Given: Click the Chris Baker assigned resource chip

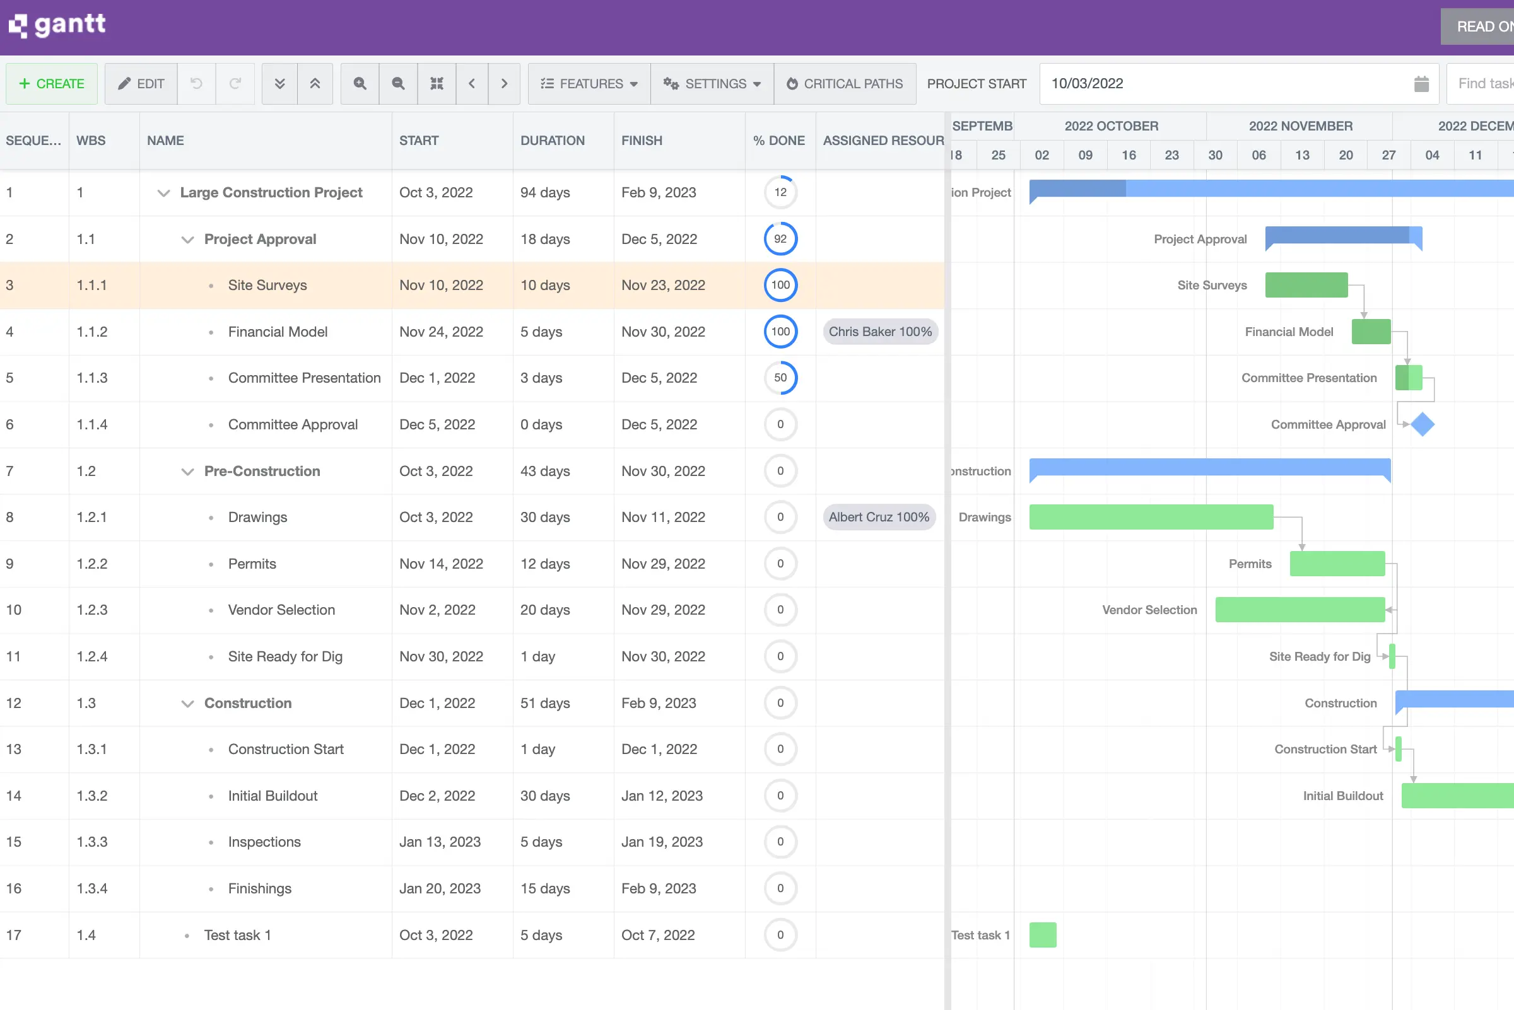Looking at the screenshot, I should pyautogui.click(x=880, y=332).
